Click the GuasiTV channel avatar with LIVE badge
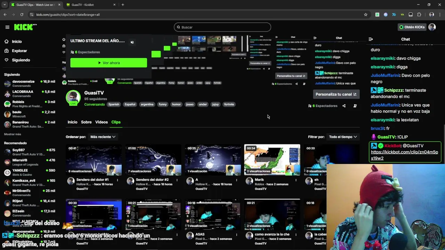 point(73,98)
